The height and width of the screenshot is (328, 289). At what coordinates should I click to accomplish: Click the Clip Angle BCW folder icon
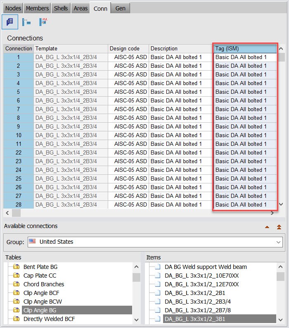(x=16, y=302)
